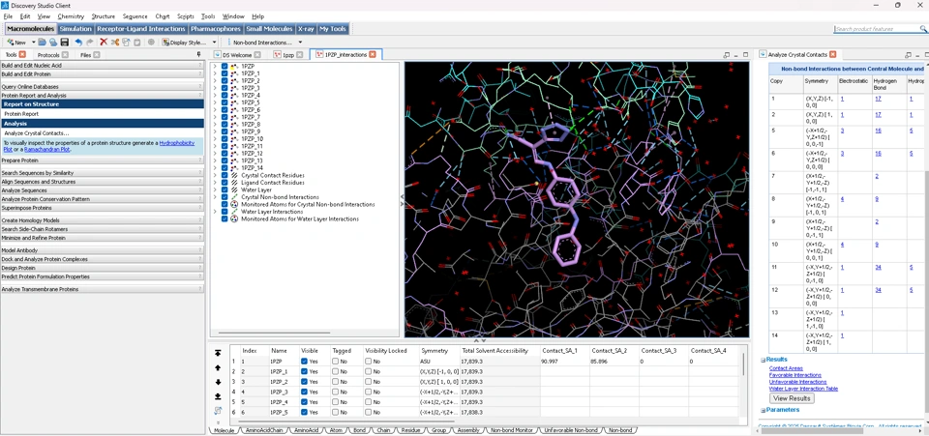Click the View Results button
The height and width of the screenshot is (436, 929).
point(792,398)
